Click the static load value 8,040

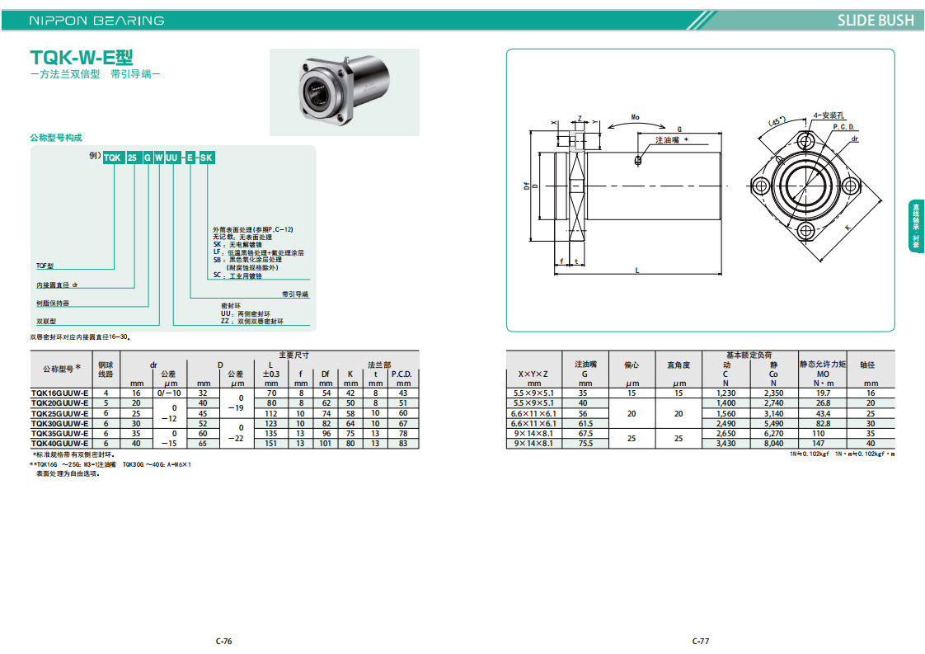point(773,443)
